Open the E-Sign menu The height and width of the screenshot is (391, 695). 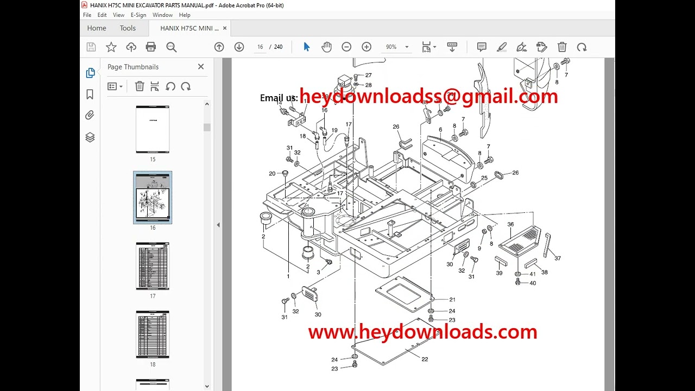[x=138, y=15]
